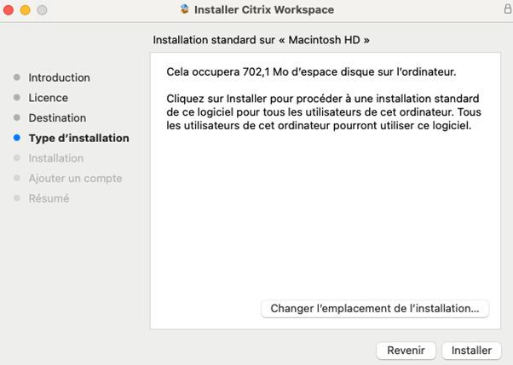Go back with the Revenir button
The height and width of the screenshot is (365, 513).
click(406, 351)
